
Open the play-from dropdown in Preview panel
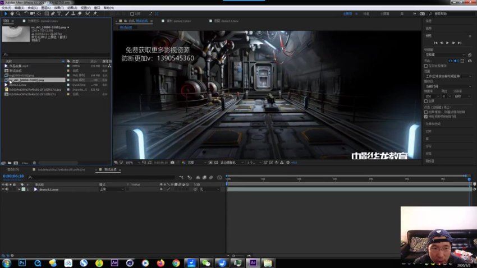click(448, 86)
